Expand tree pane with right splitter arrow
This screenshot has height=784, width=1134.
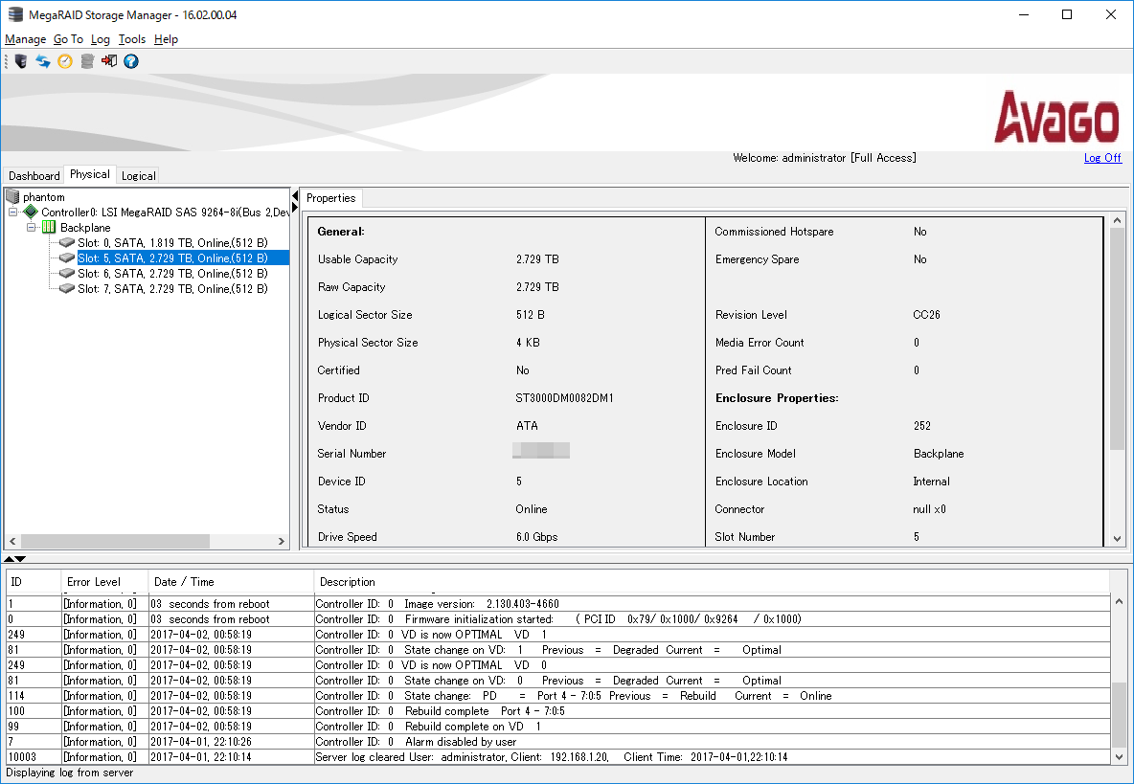click(295, 208)
